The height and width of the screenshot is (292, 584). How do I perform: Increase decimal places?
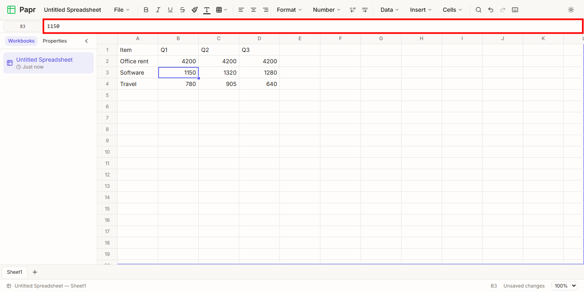pyautogui.click(x=365, y=10)
